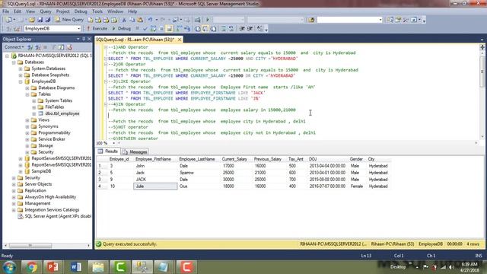Cut selection using the scissors icon
Viewport: 487px width, 274px height.
point(124,20)
